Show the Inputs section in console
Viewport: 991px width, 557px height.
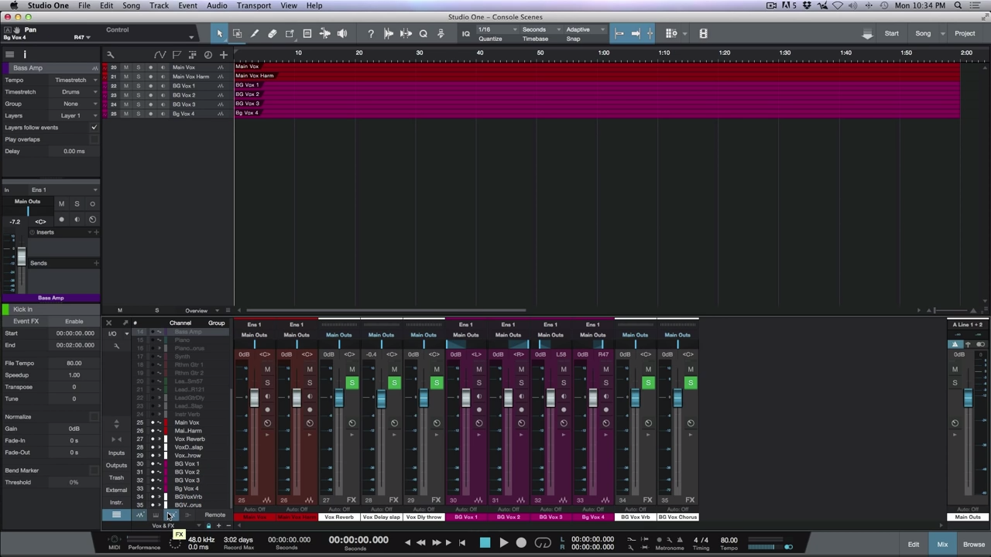(116, 453)
